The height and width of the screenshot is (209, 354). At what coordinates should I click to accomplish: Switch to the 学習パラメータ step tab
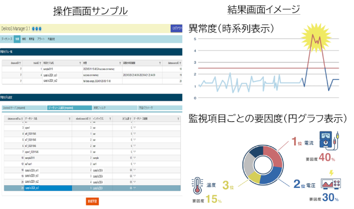160,108
